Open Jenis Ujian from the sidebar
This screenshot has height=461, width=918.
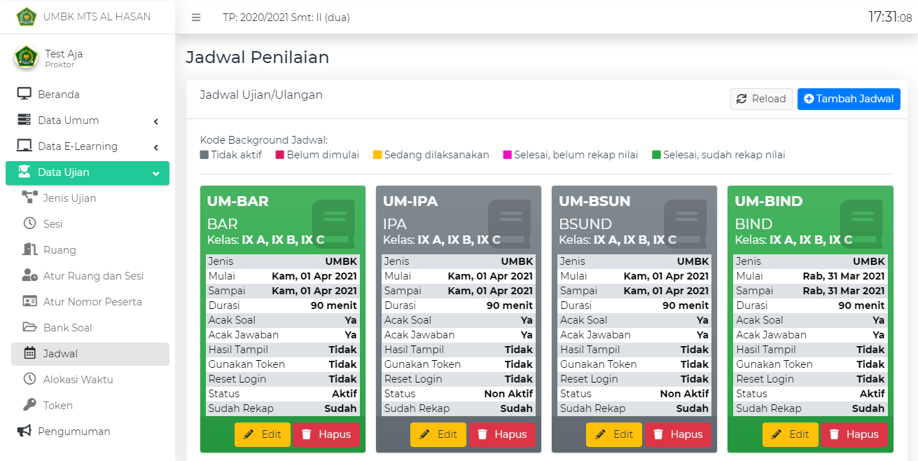(x=69, y=198)
